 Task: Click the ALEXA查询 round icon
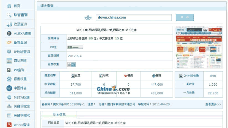[9, 34]
